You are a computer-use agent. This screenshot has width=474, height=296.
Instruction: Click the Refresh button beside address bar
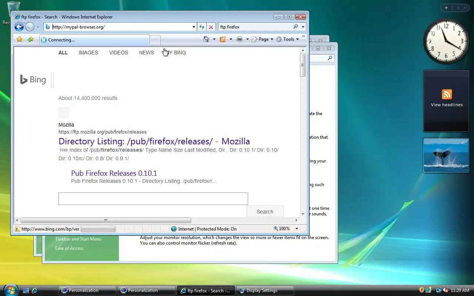click(x=202, y=27)
